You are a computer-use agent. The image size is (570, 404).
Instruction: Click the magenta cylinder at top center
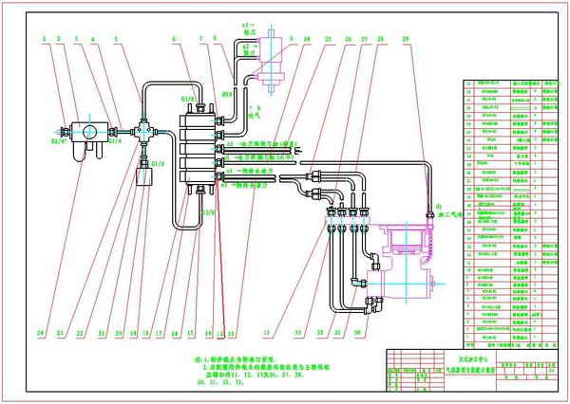click(x=271, y=61)
